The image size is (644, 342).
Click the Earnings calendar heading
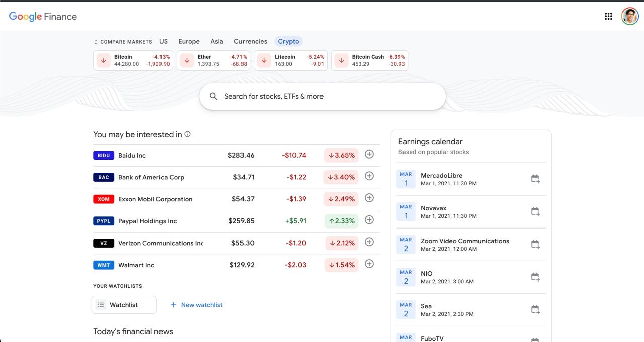click(x=430, y=142)
